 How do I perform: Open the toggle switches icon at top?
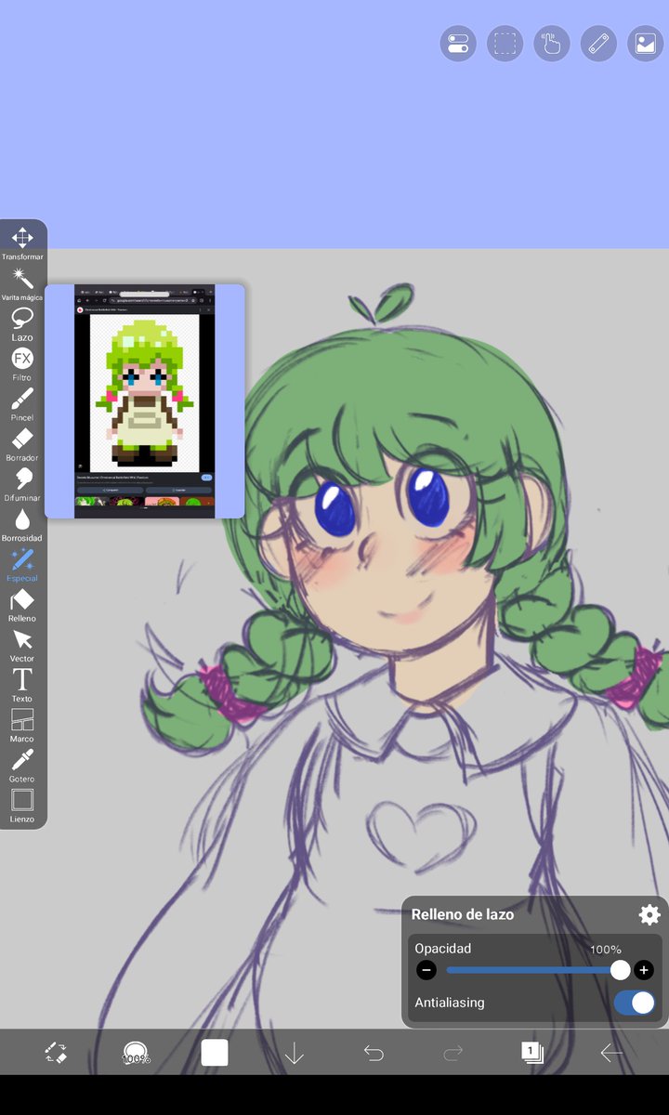click(x=458, y=44)
